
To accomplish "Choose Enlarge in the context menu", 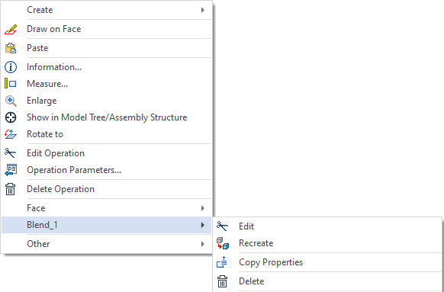I will pyautogui.click(x=107, y=101).
